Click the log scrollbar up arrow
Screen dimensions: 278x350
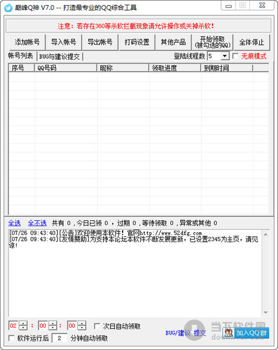point(266,235)
